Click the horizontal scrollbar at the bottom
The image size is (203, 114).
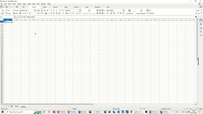pos(48,104)
